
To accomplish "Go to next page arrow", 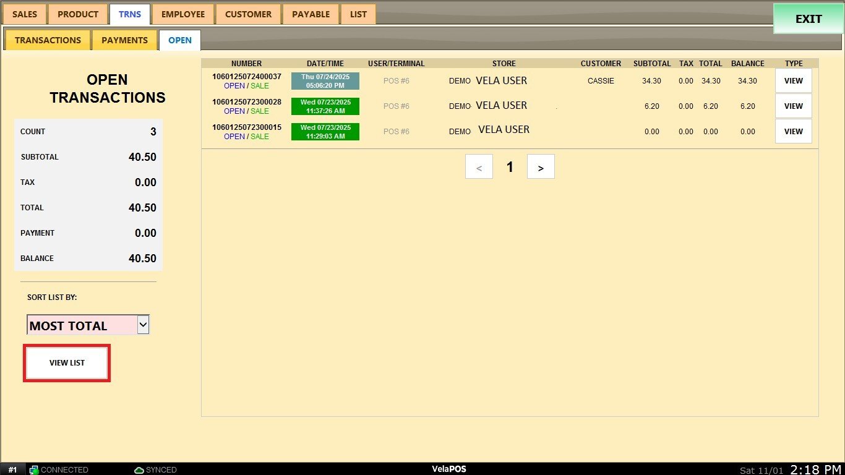I will [x=541, y=167].
